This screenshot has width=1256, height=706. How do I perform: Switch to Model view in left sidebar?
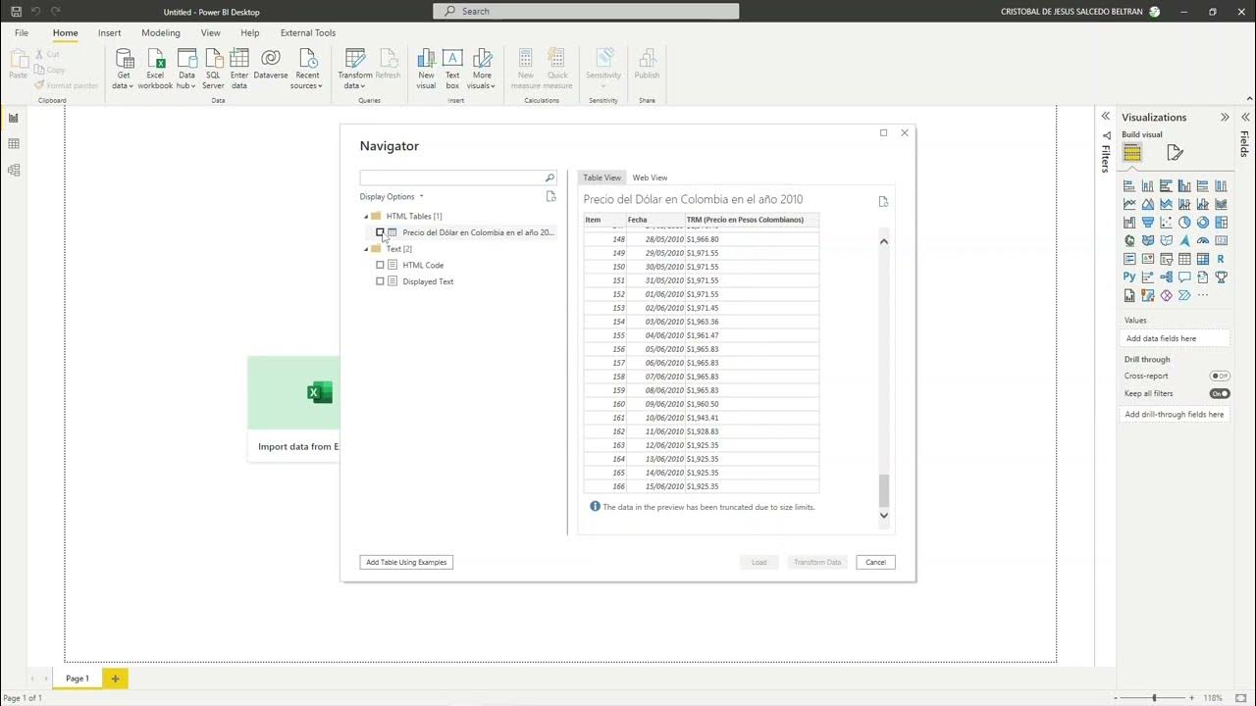point(14,170)
